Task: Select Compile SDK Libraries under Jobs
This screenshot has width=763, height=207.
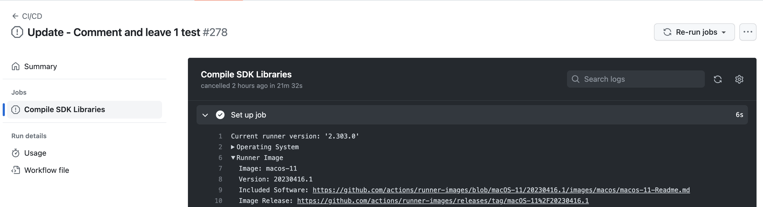Action: point(65,109)
